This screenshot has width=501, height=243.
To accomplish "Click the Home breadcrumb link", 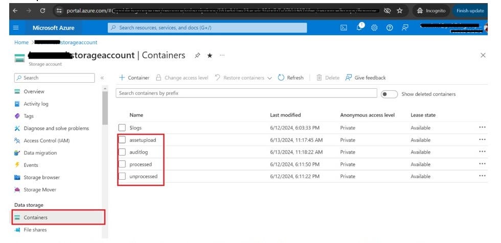I will pos(21,42).
